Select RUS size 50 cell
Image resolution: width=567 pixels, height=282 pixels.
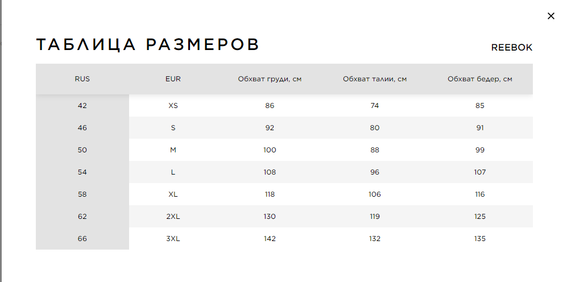pos(82,150)
